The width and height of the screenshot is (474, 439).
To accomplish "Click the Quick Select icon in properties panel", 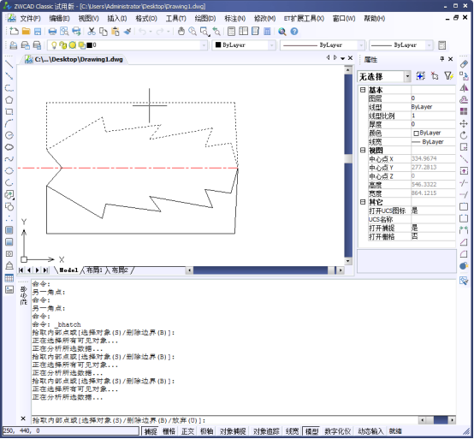I will pyautogui.click(x=448, y=76).
